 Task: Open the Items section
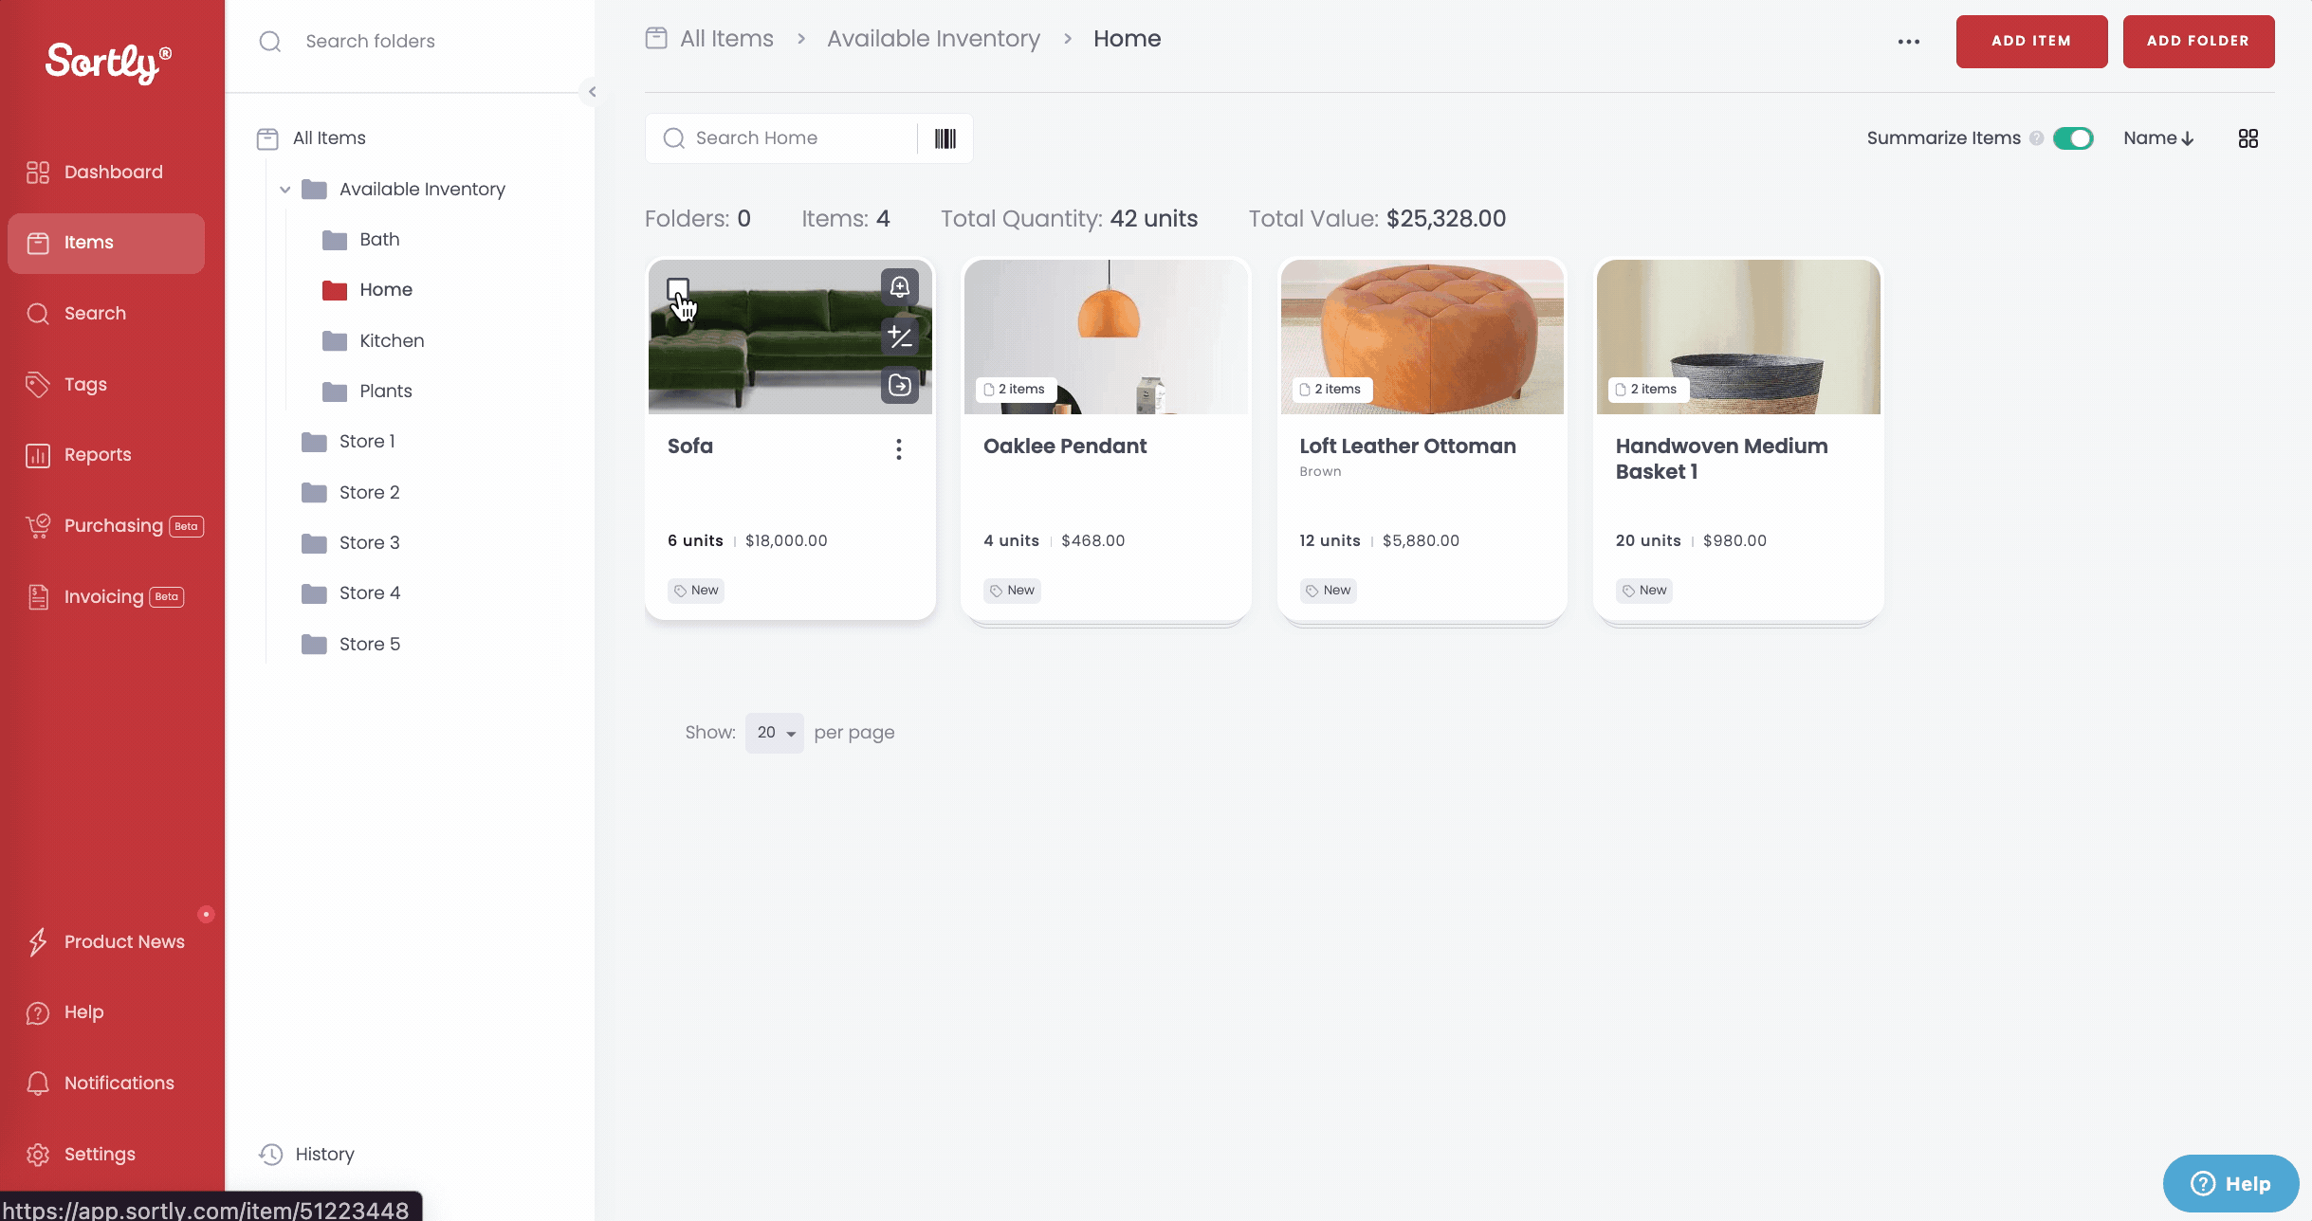pyautogui.click(x=106, y=243)
